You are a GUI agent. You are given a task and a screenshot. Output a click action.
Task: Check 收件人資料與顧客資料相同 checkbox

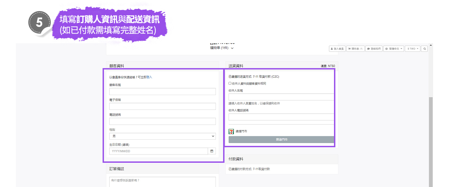[230, 83]
